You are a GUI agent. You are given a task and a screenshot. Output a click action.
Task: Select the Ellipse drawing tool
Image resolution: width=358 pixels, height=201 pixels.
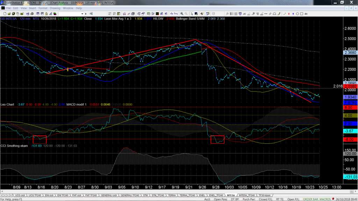coord(297,14)
